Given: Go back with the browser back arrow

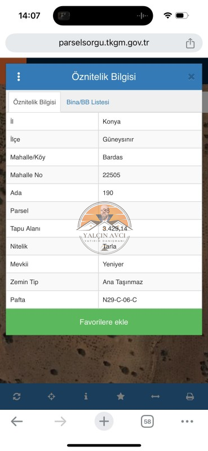Looking at the screenshot, I should [17, 422].
